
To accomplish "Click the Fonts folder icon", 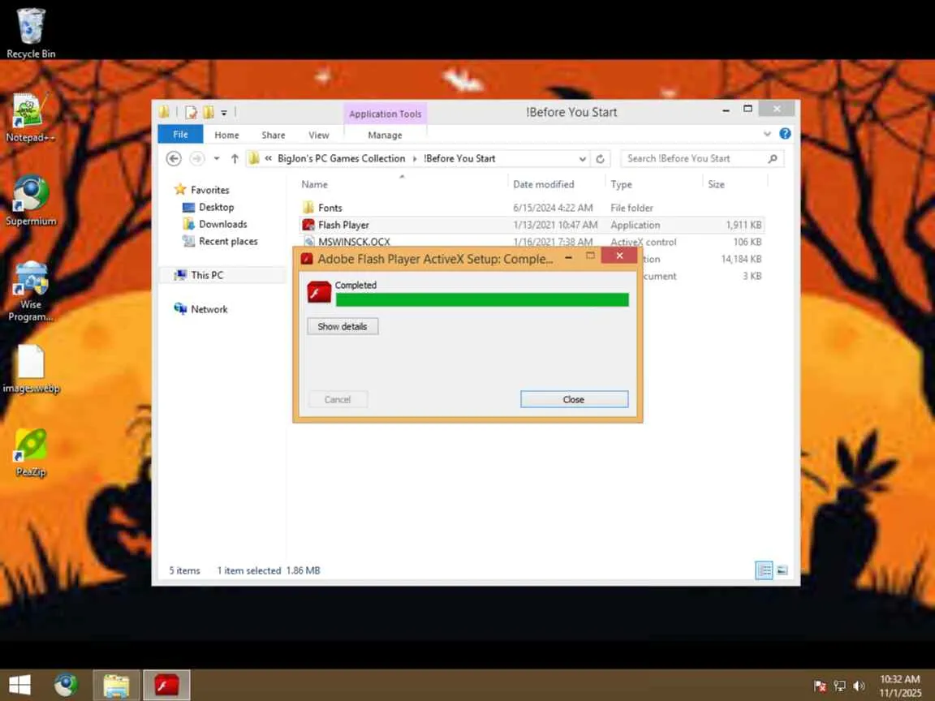I will (308, 208).
